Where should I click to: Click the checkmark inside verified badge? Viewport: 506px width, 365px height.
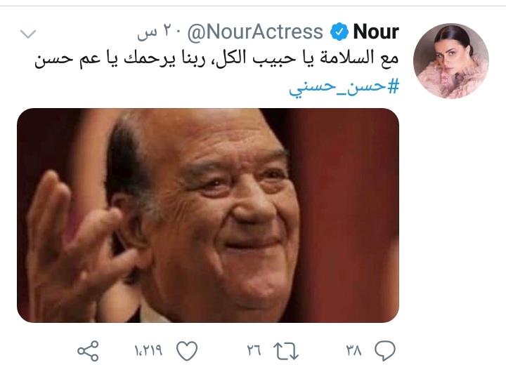(339, 32)
